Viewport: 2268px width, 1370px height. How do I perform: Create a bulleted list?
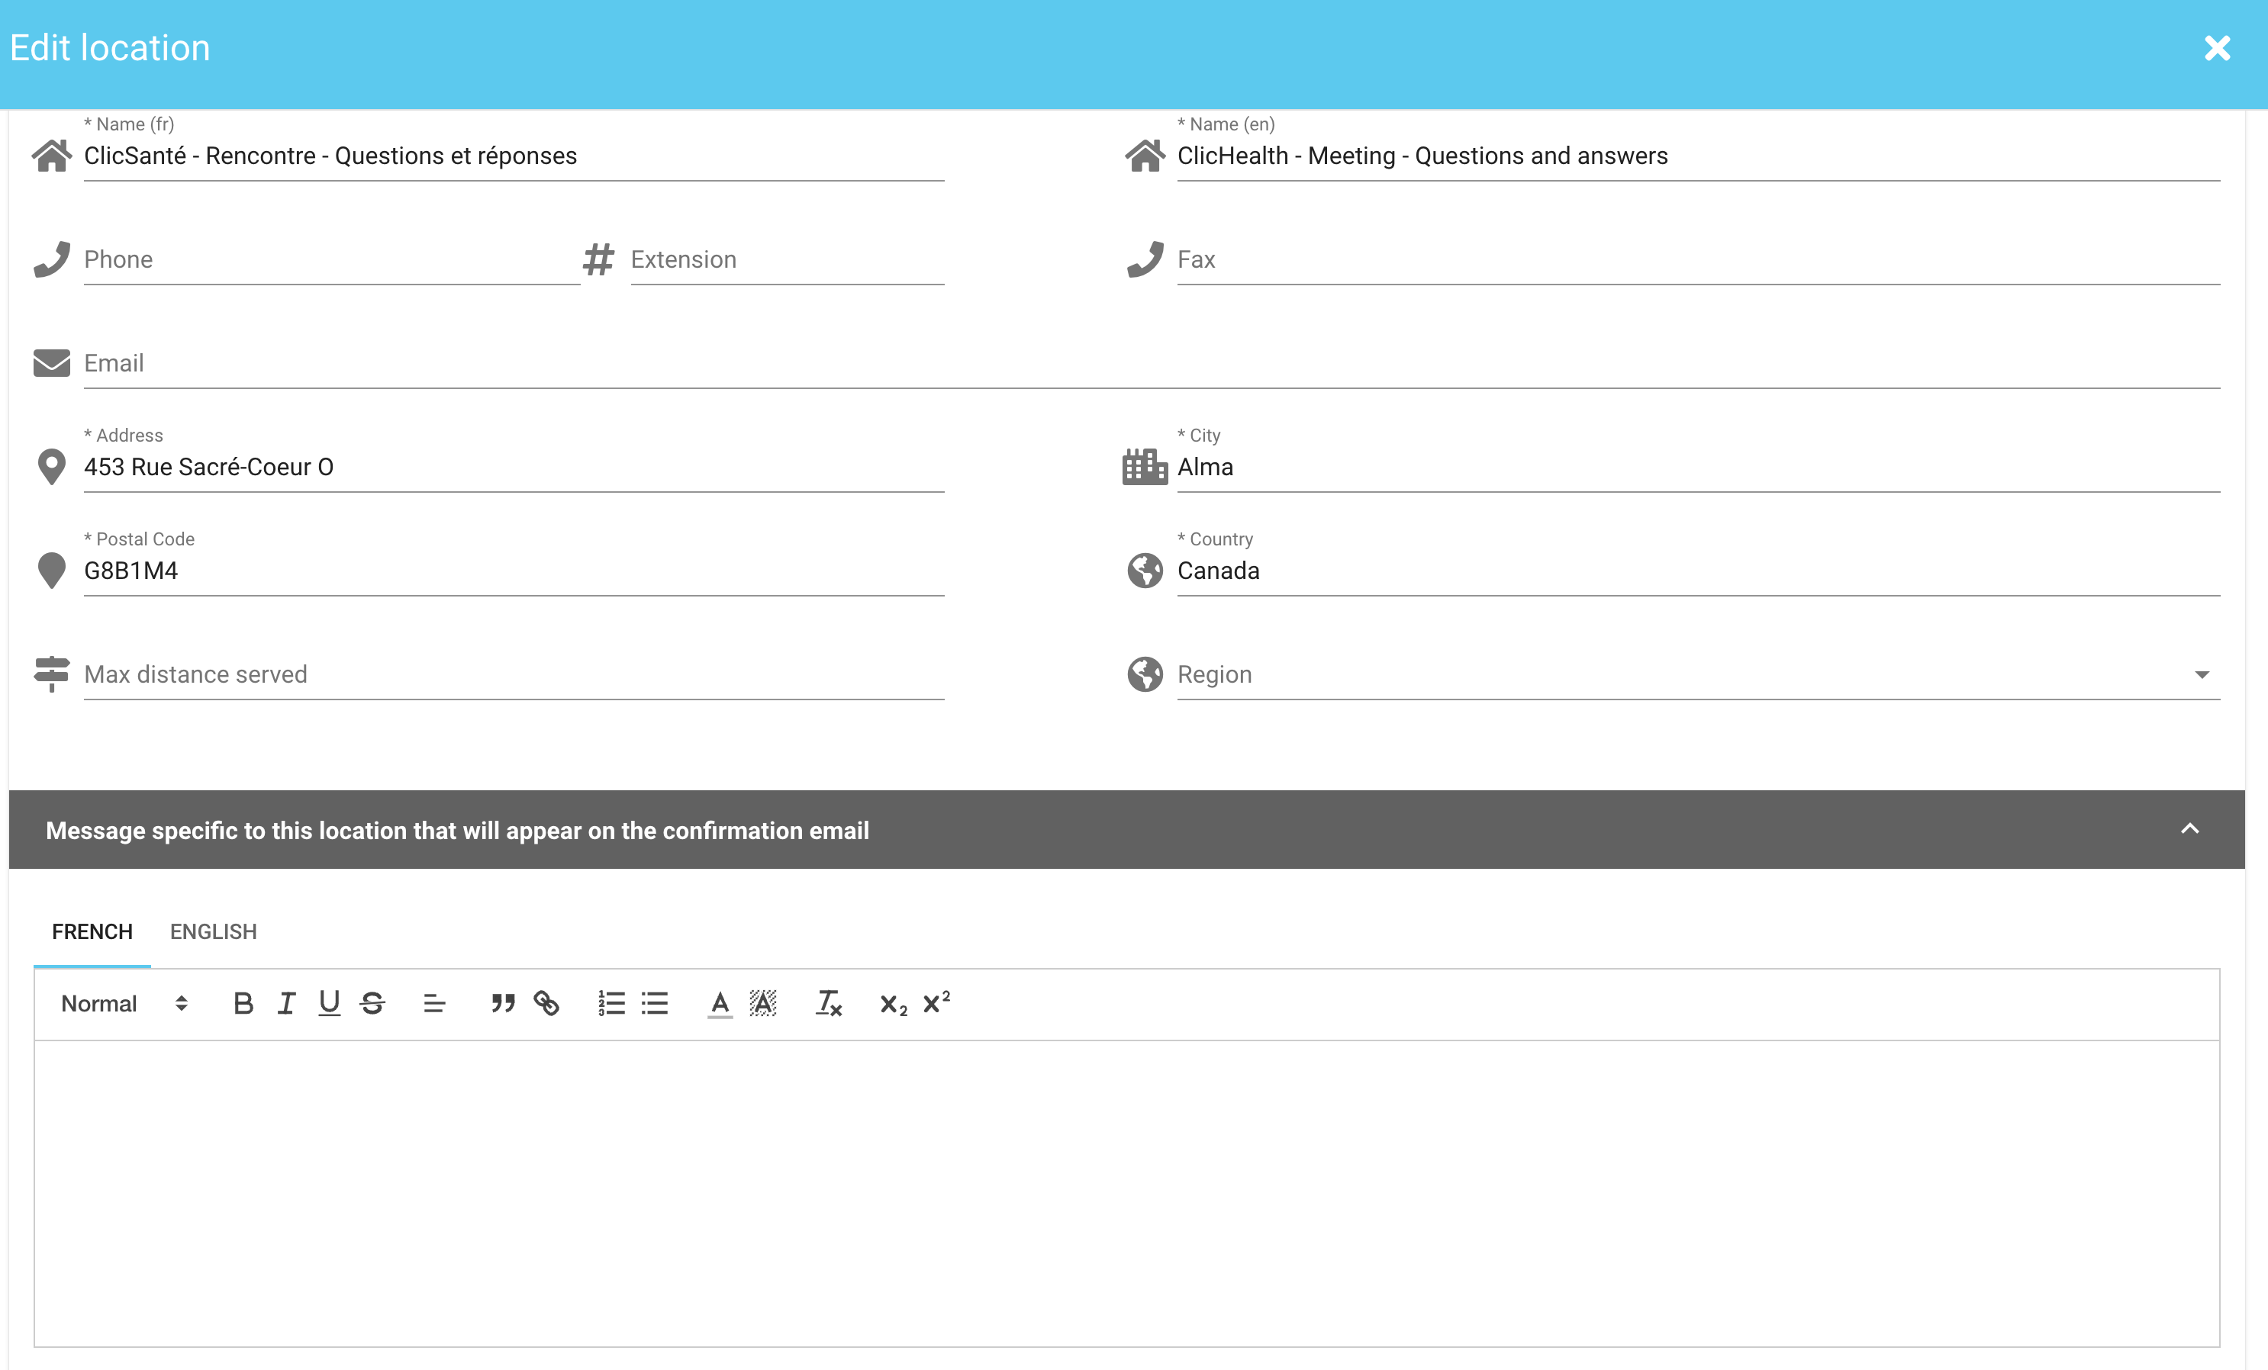pos(655,1003)
